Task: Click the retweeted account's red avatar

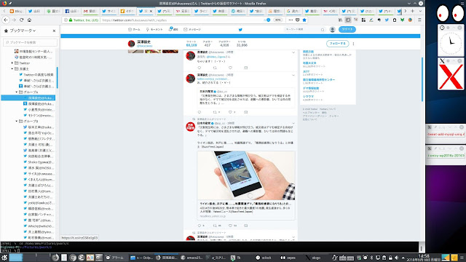Action: 190,127
